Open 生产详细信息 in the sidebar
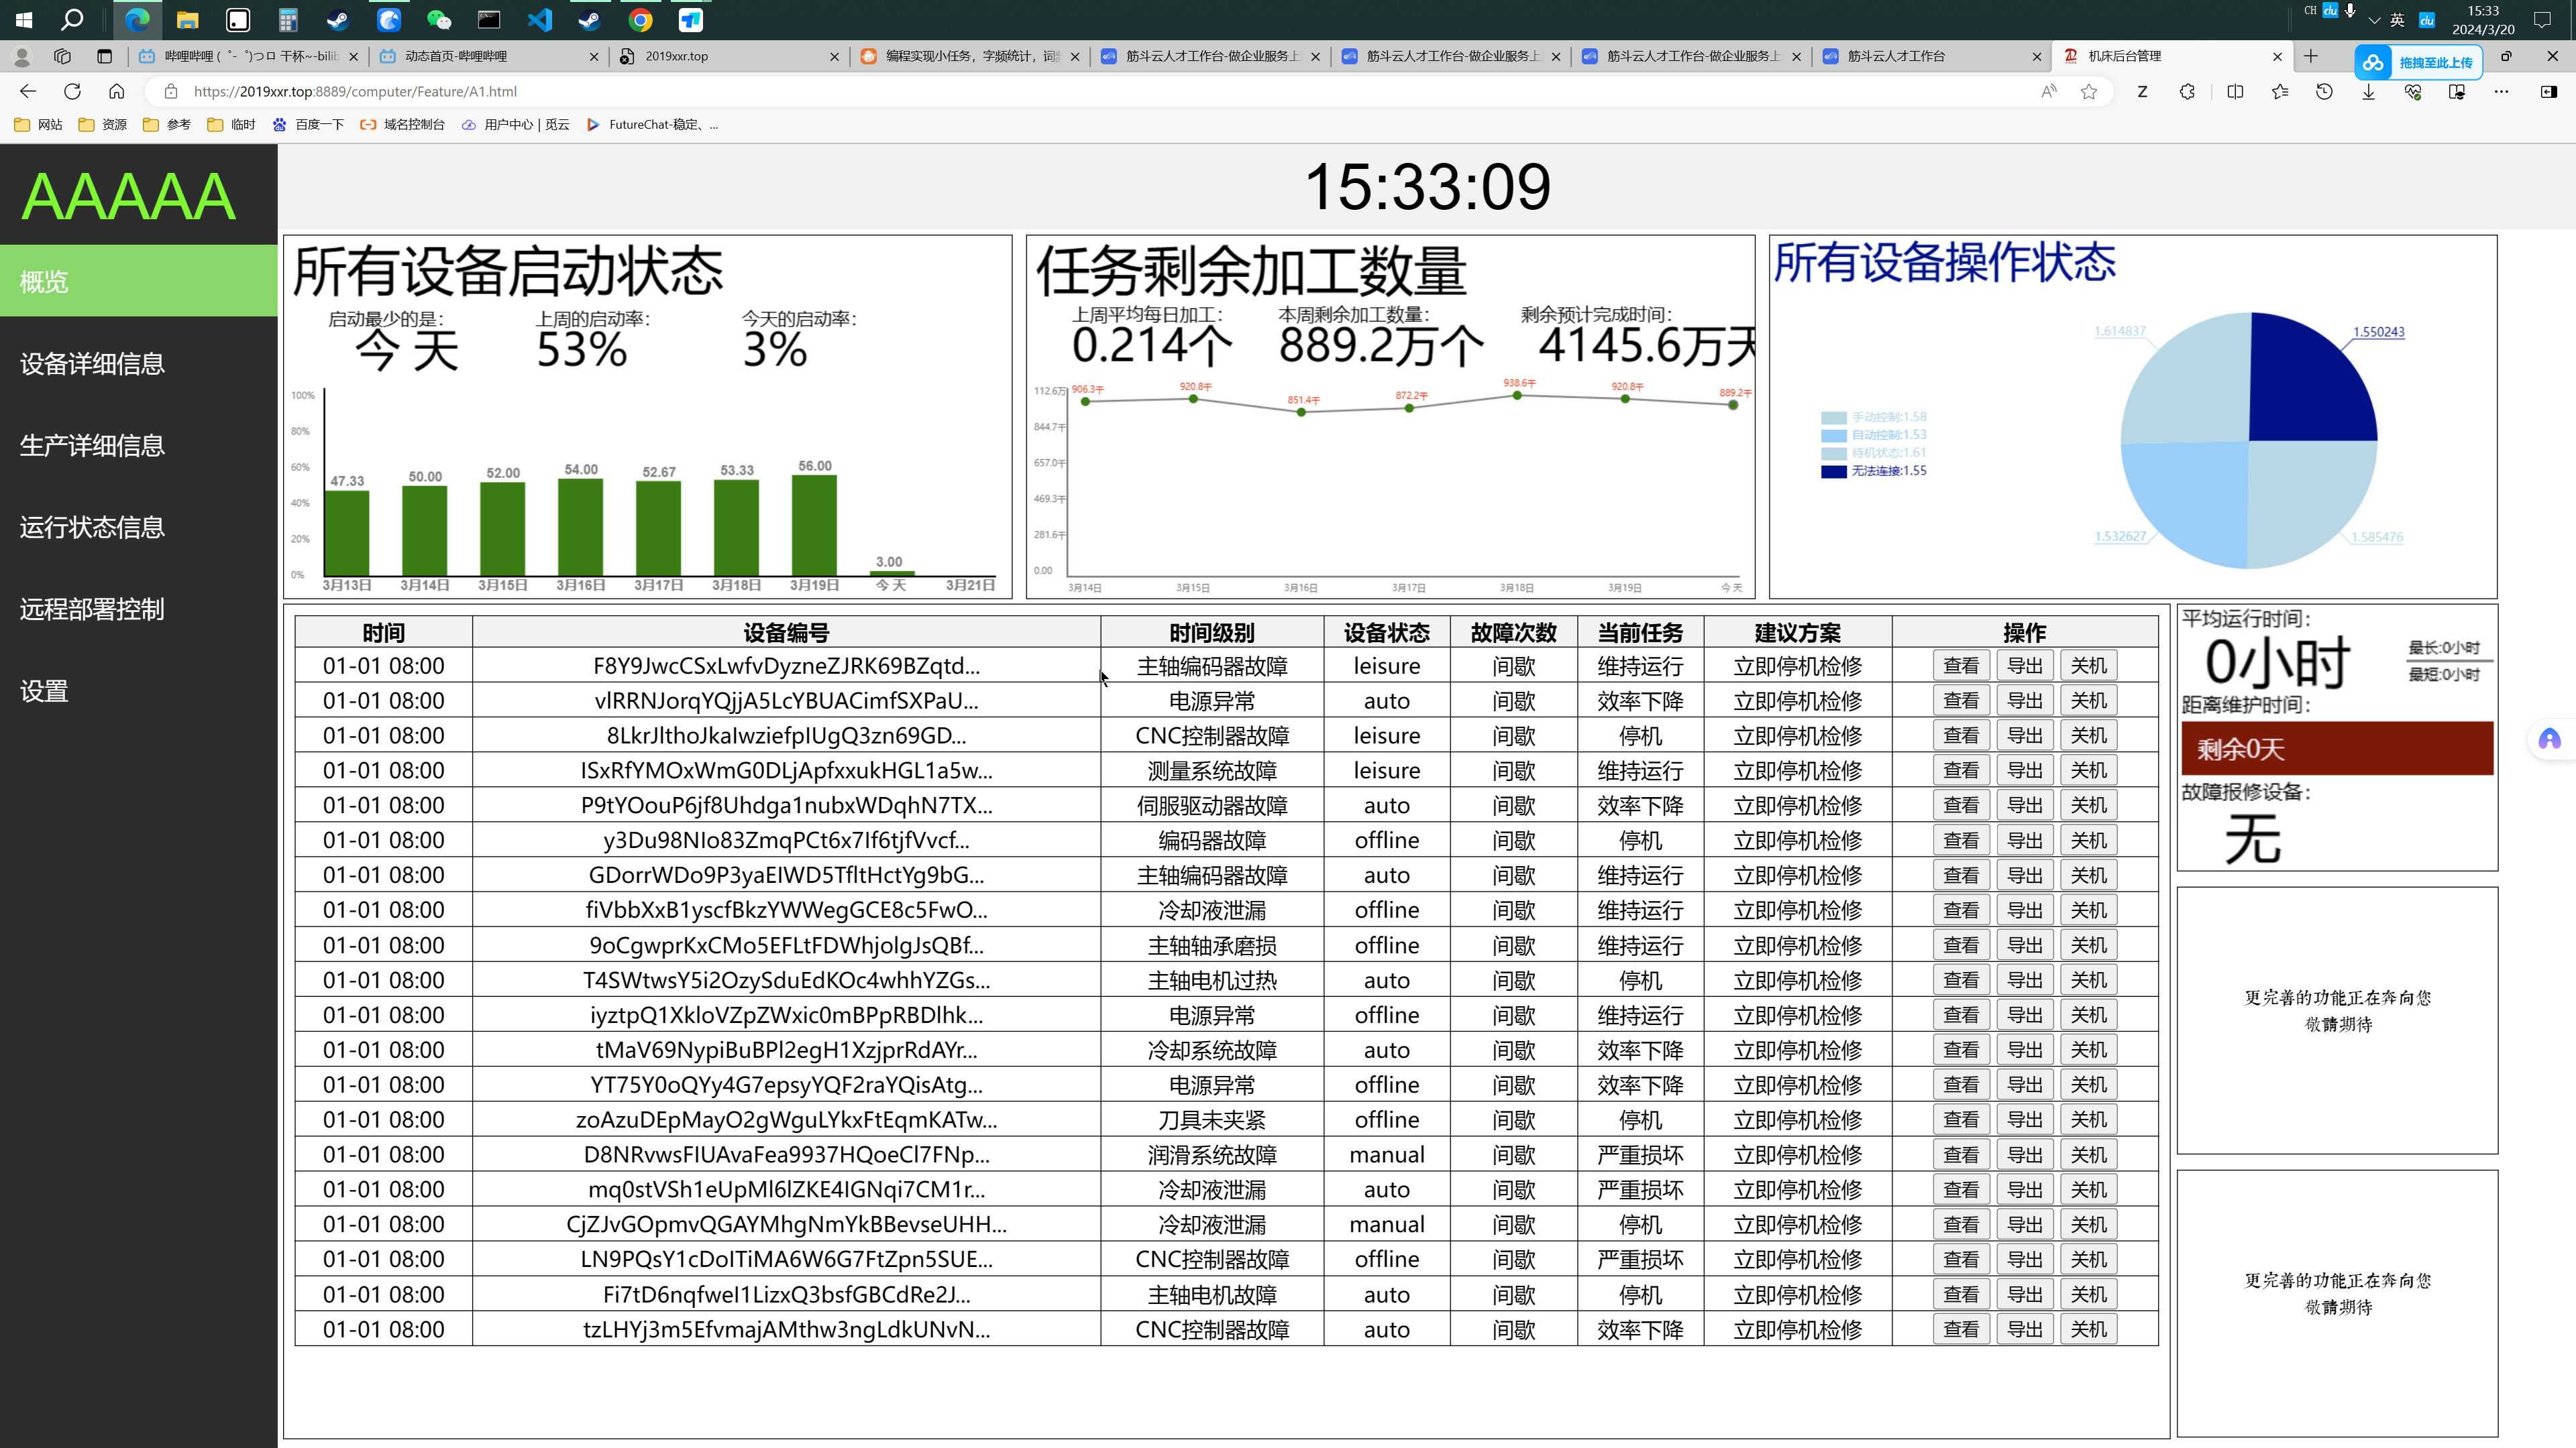The image size is (2576, 1448). (139, 444)
